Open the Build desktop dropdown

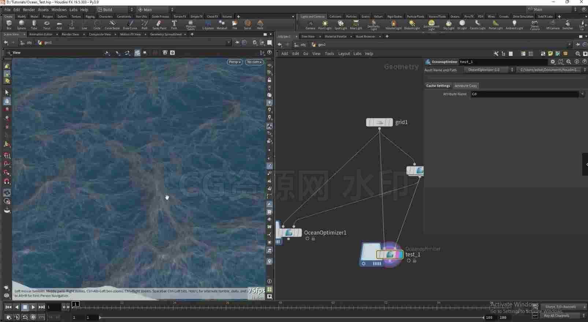[116, 10]
